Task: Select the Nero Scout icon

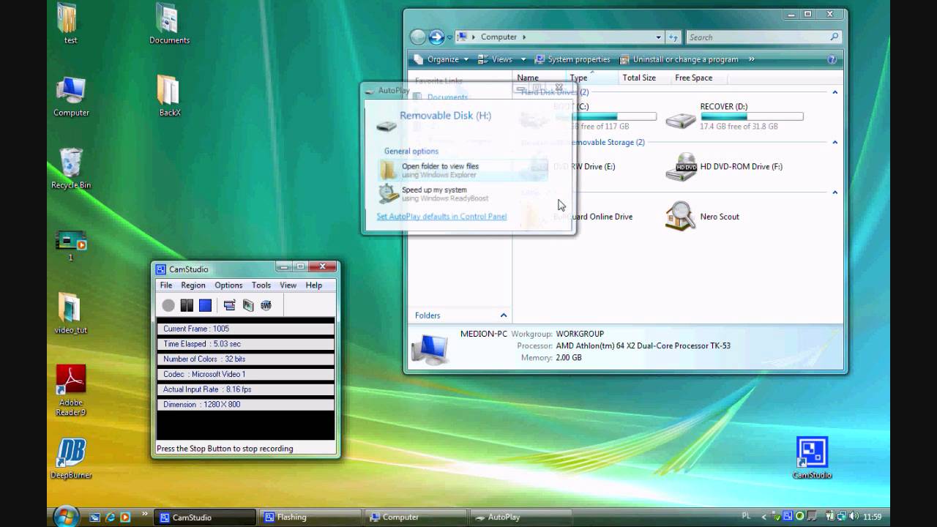Action: [x=680, y=217]
